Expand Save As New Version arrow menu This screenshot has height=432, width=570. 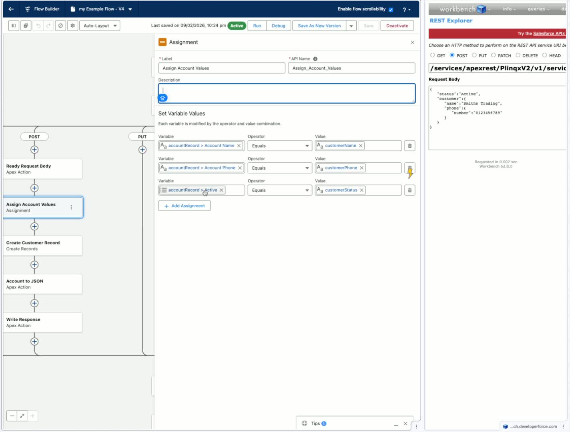[351, 26]
